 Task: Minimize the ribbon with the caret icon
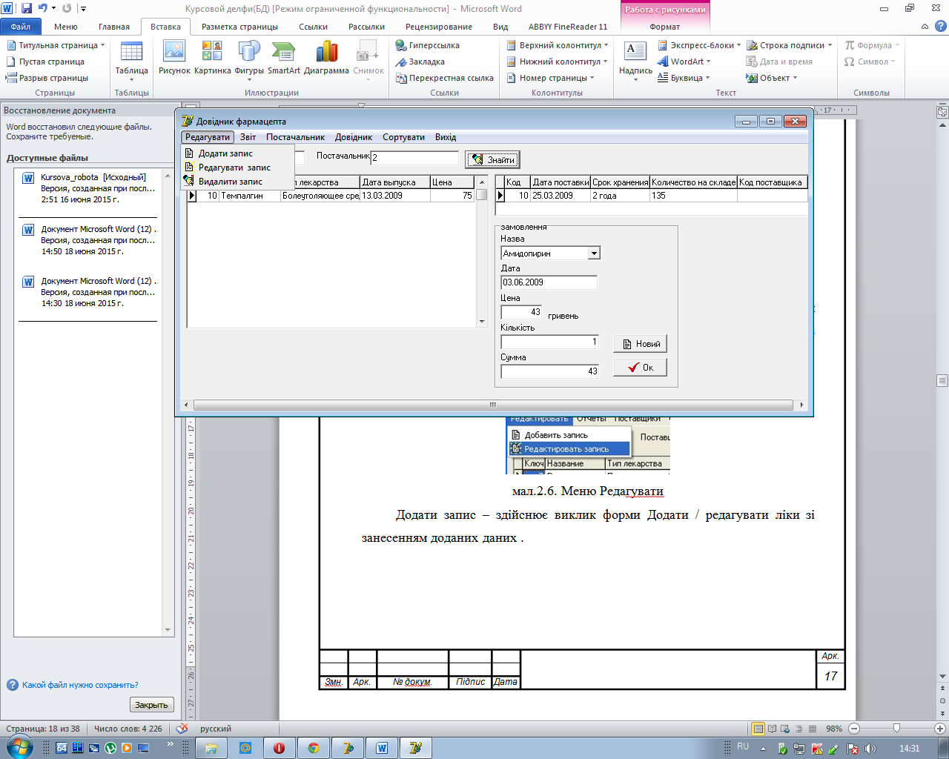click(x=925, y=27)
